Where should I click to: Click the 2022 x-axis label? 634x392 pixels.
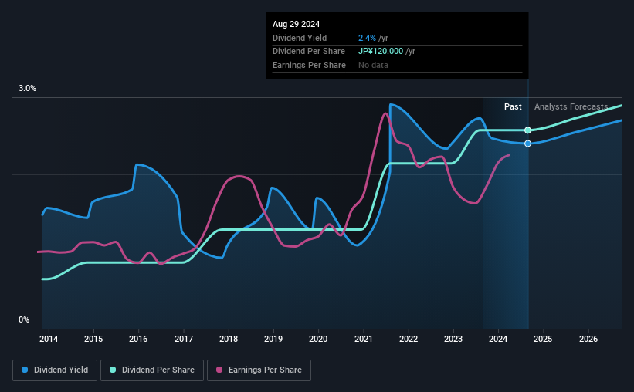click(x=409, y=339)
